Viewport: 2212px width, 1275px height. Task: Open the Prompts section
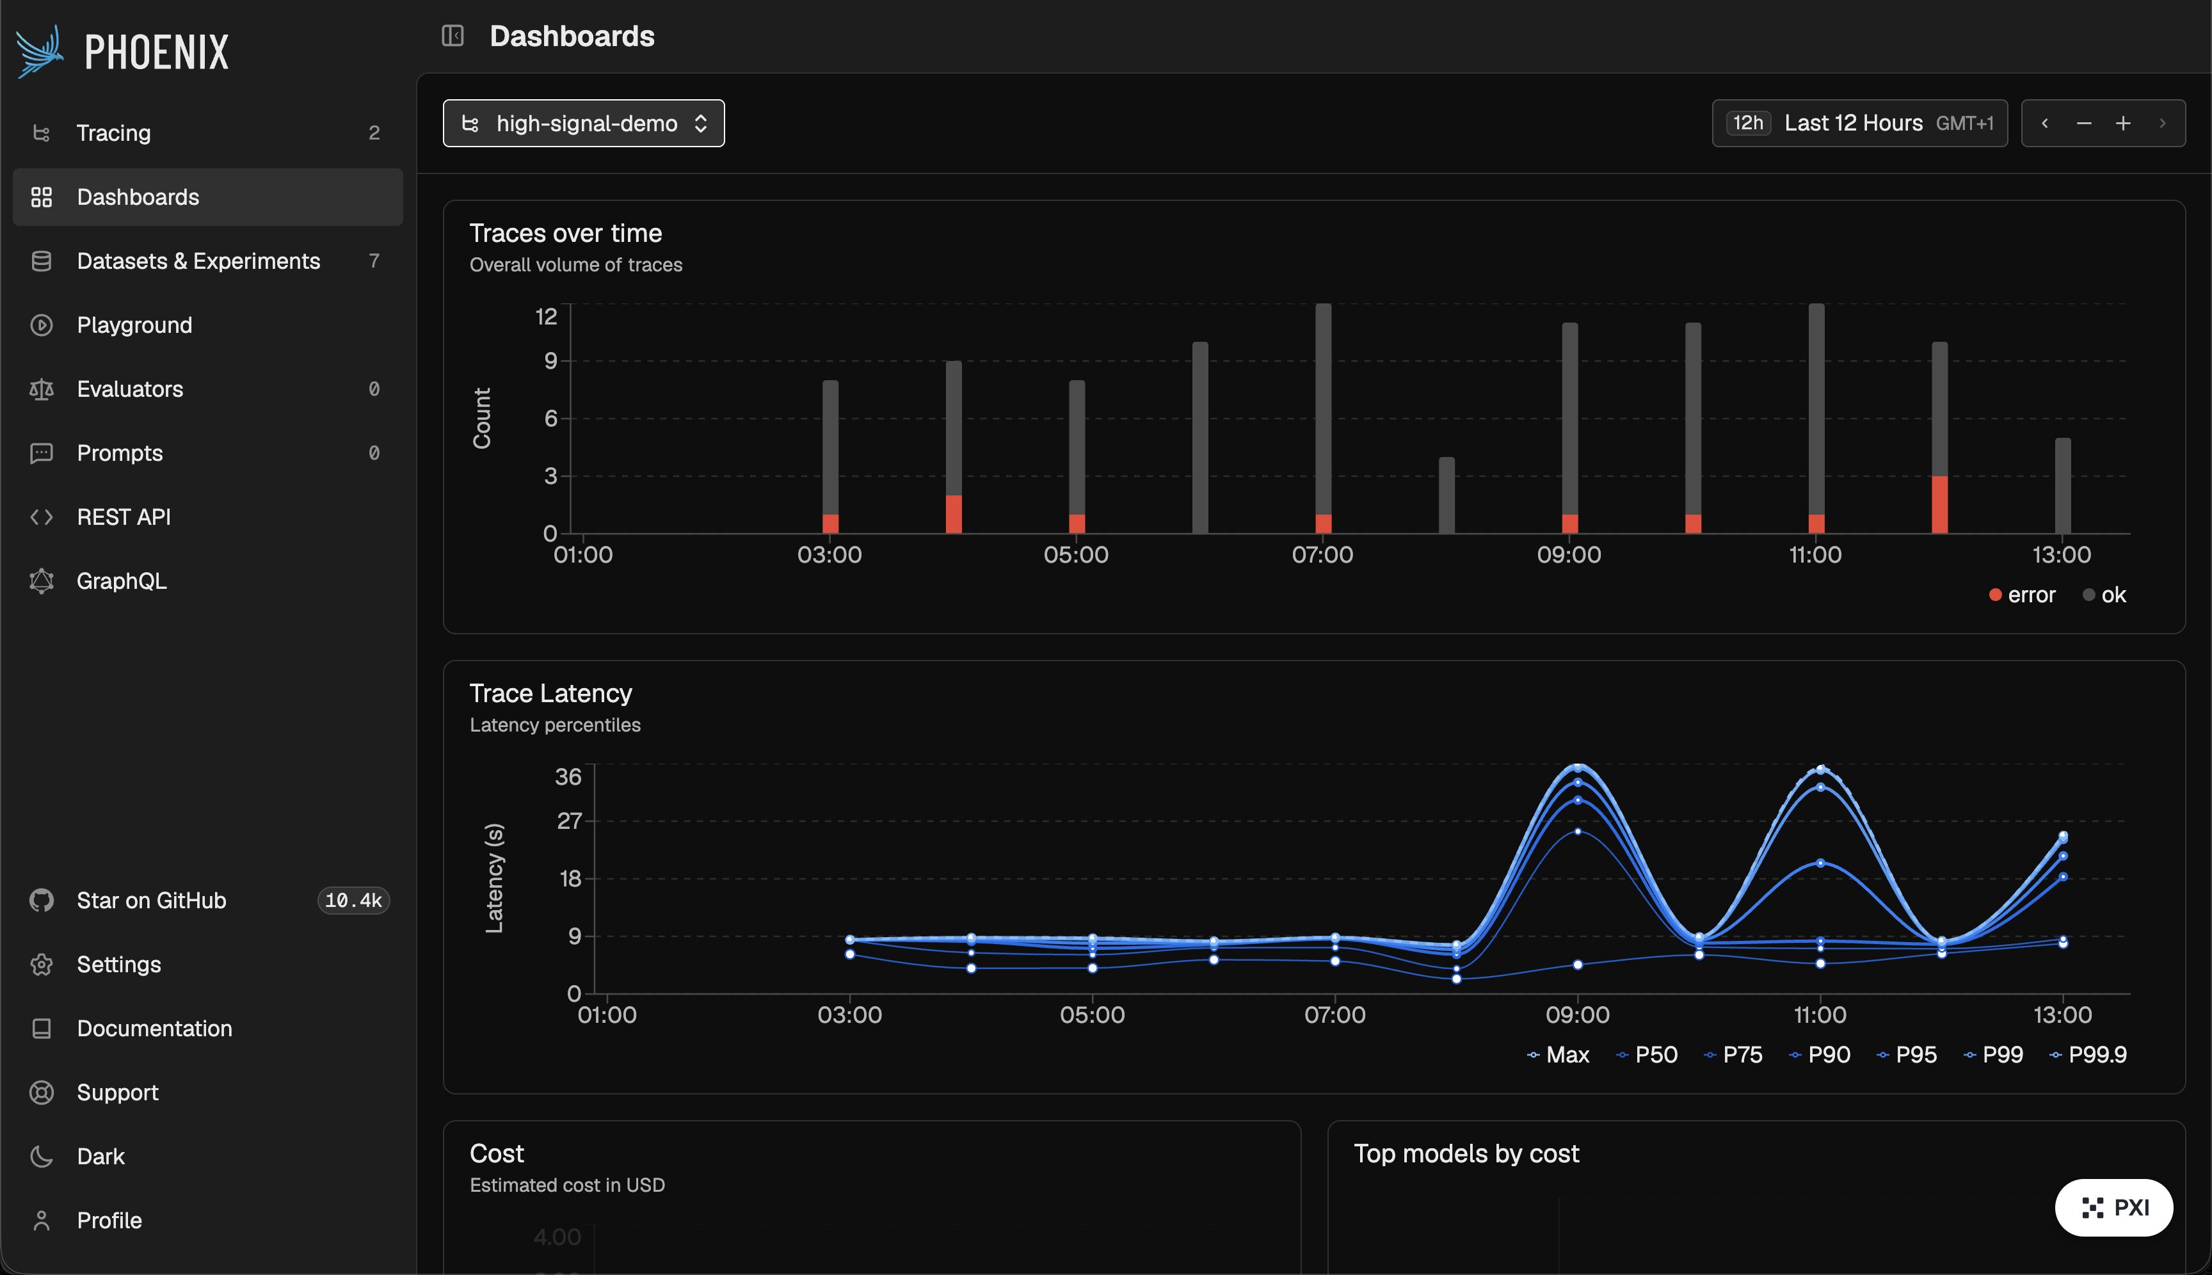pos(207,453)
